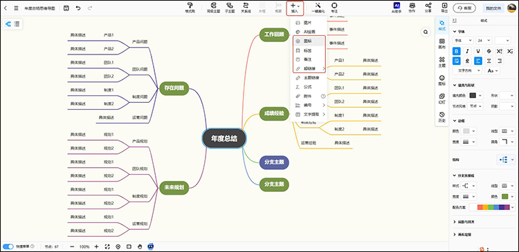Toggle the 快捷菜单 switch
This screenshot has width=519, height=252.
[8, 246]
